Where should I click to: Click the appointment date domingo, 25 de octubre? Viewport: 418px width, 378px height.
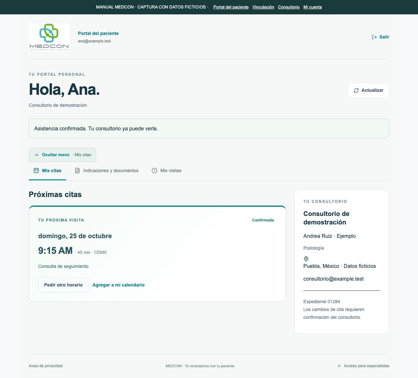[75, 236]
